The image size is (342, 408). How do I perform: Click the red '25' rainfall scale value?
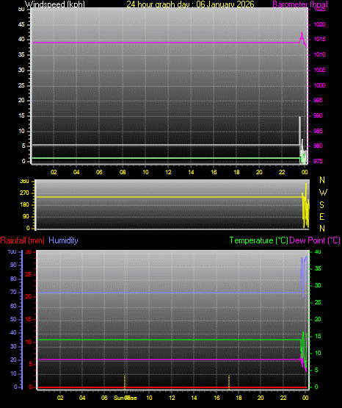(x=29, y=274)
